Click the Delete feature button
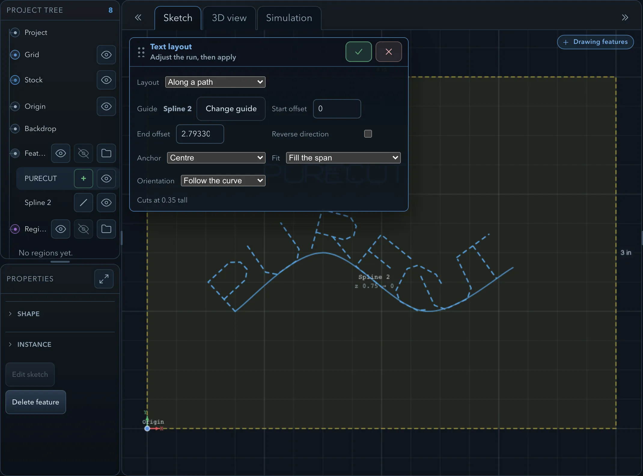The image size is (643, 476). (35, 402)
